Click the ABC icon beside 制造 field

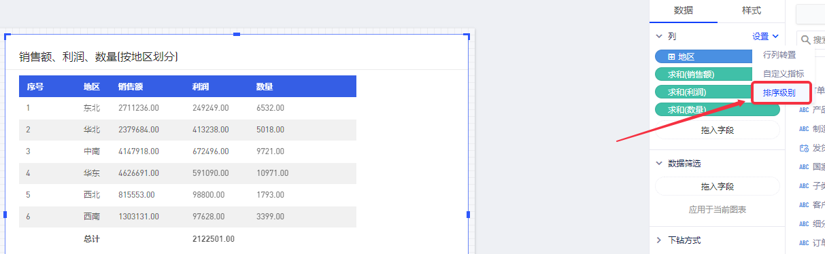[x=804, y=128]
